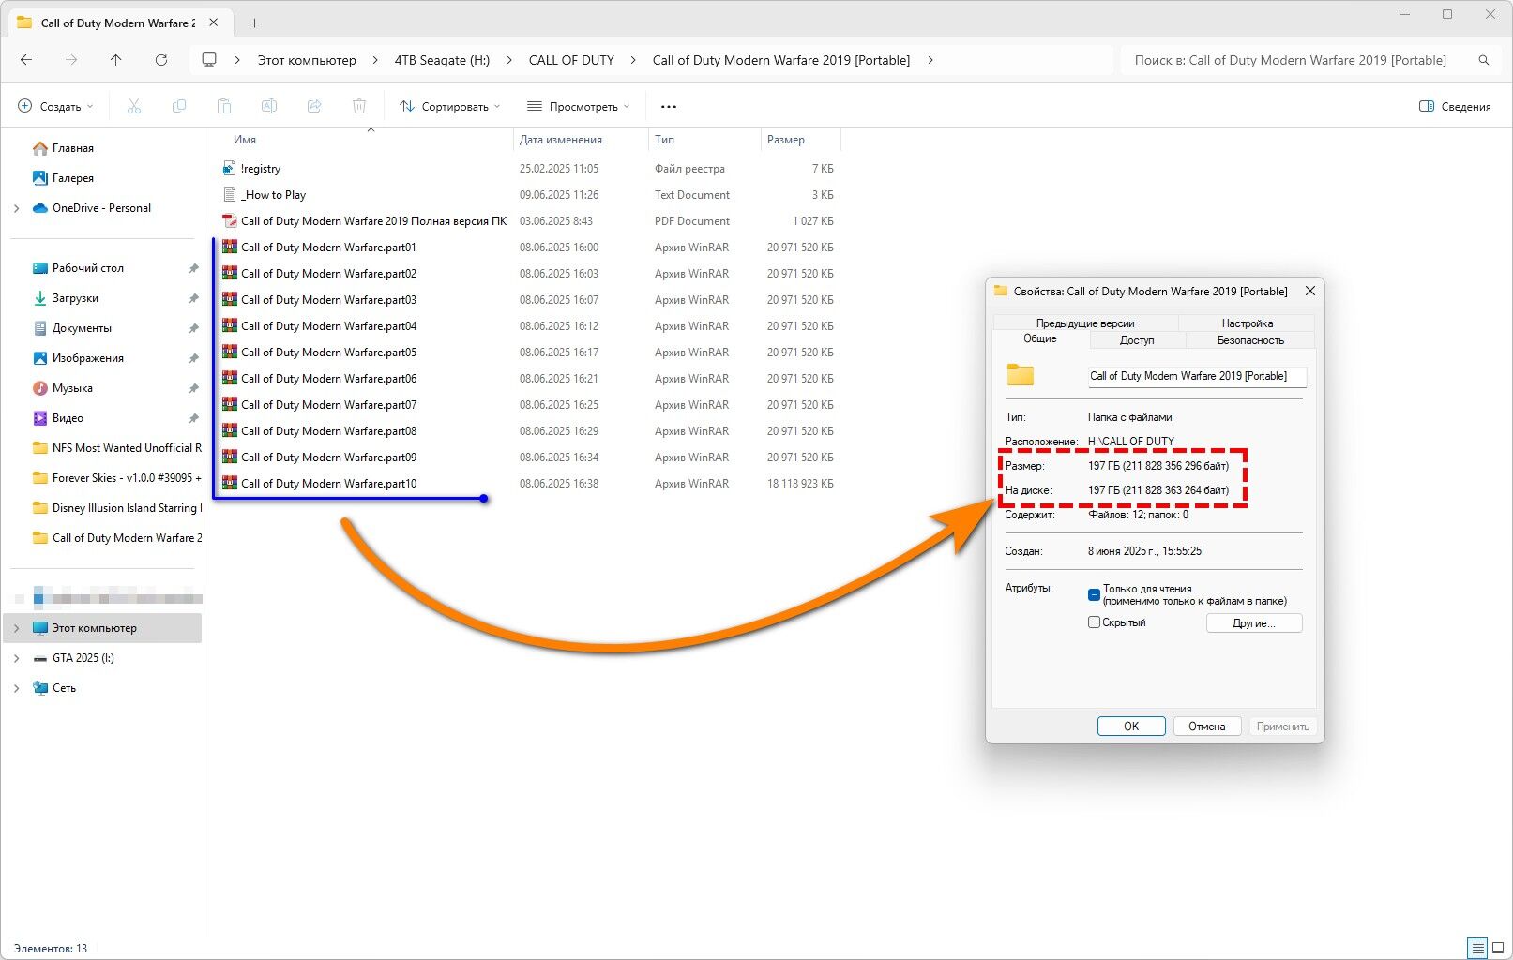Screen dimensions: 1513x960
Task: Toggle the Только для чтения checkbox
Action: (1094, 594)
